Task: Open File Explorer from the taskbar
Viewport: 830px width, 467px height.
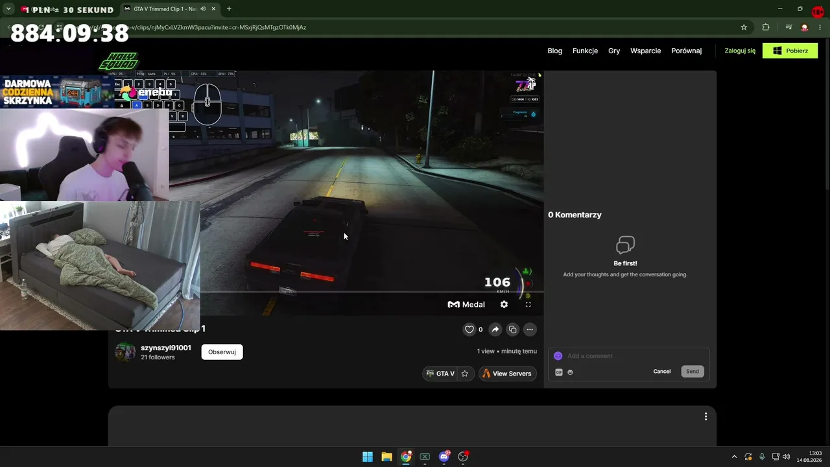Action: [386, 457]
